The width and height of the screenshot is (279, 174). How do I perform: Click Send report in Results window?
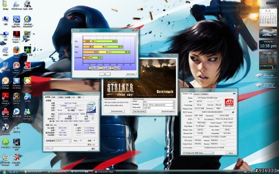(131, 74)
